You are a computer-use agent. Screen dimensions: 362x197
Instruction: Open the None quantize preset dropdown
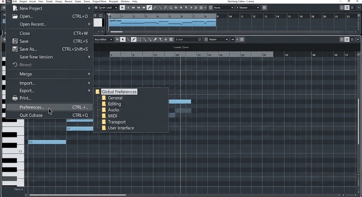222,8
